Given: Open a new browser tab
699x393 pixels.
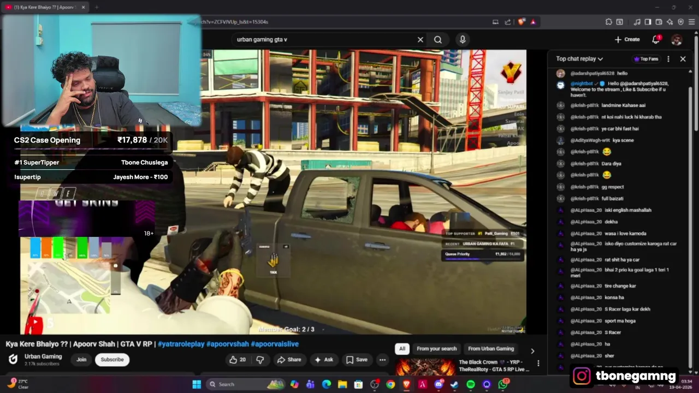Looking at the screenshot, I should pyautogui.click(x=96, y=7).
